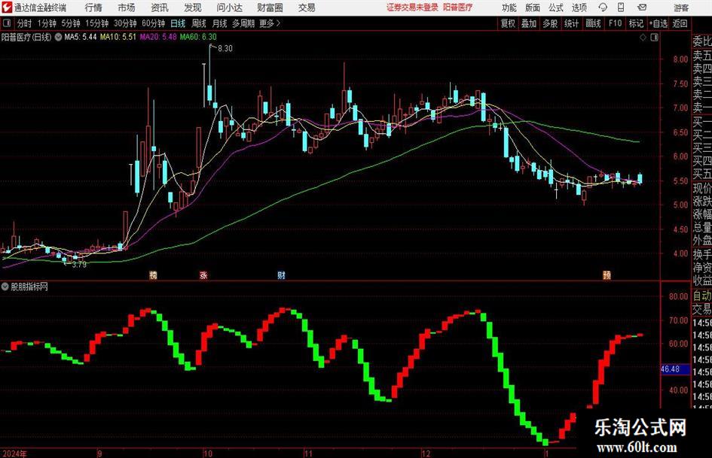Click the 阳普医疗 red title link
This screenshot has width=712, height=458.
(x=458, y=8)
